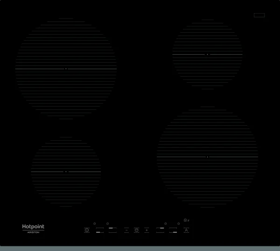Tap the Hotpoint Ariston logo
The height and width of the screenshot is (251, 280).
tap(33, 229)
